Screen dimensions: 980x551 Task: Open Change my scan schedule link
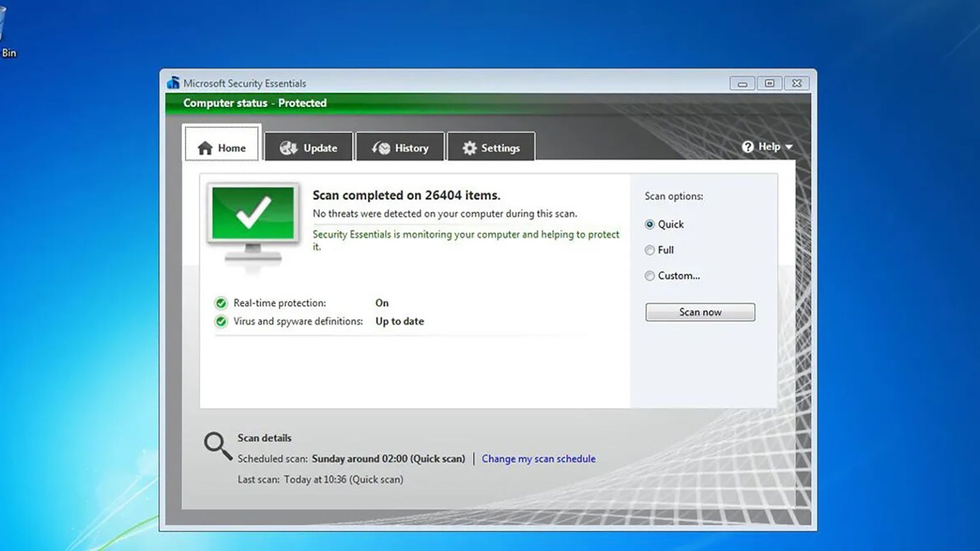538,459
